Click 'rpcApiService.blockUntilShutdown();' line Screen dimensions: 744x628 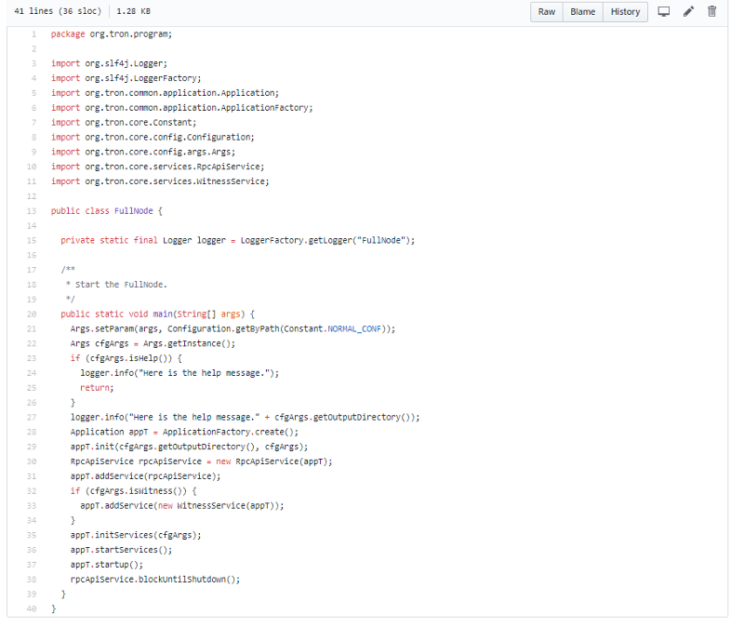click(x=155, y=579)
